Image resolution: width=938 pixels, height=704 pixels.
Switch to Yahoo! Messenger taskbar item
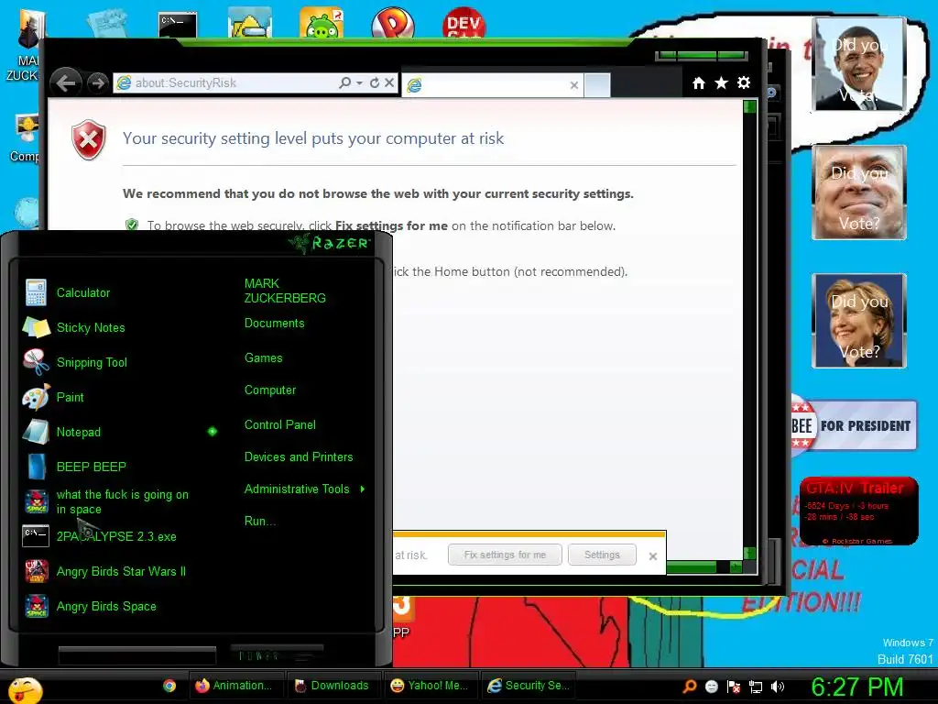pos(430,686)
